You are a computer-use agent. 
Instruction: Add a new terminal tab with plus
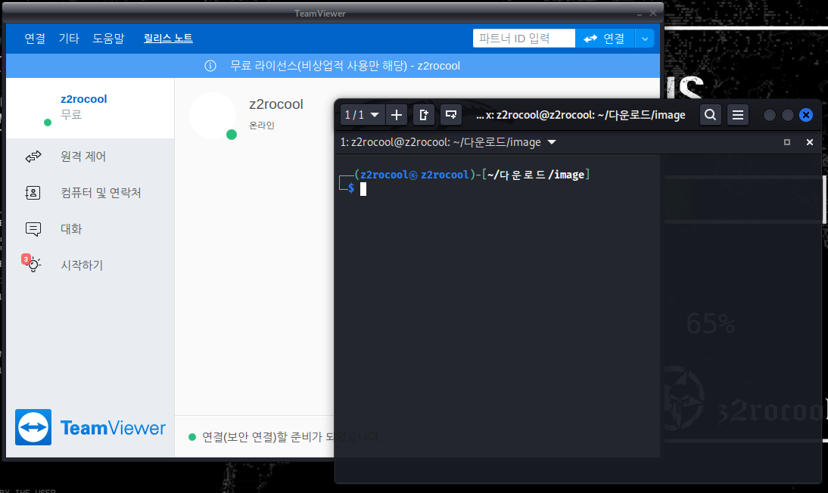[x=397, y=115]
